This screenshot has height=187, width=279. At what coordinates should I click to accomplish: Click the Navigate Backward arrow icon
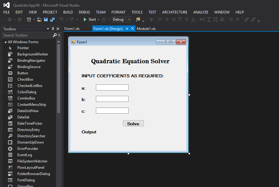(x=9, y=19)
